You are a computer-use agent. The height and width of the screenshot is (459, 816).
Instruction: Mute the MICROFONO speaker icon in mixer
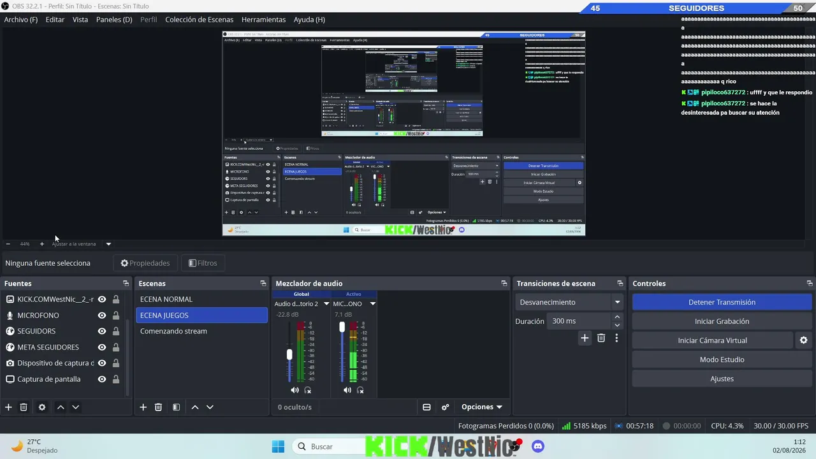347,390
